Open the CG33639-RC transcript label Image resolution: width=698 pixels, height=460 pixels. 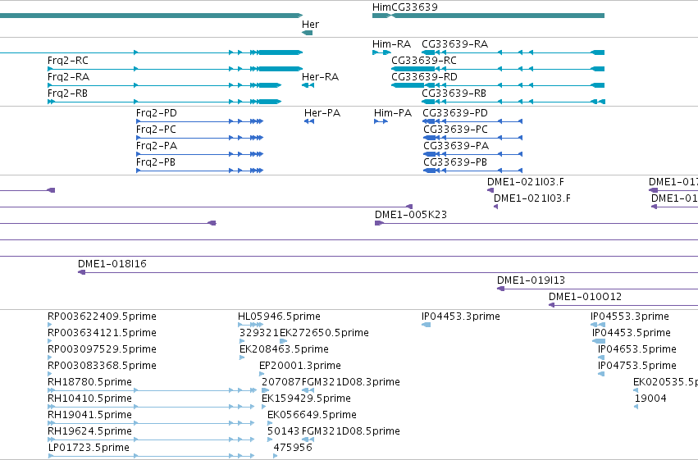coord(424,61)
